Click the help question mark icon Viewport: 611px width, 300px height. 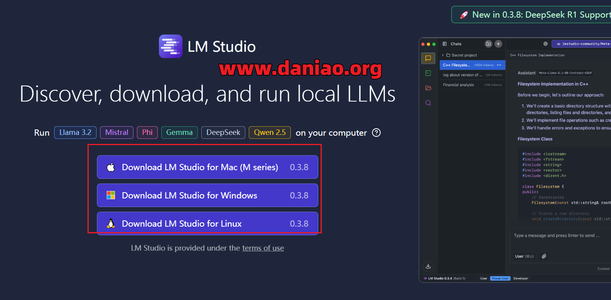(376, 133)
